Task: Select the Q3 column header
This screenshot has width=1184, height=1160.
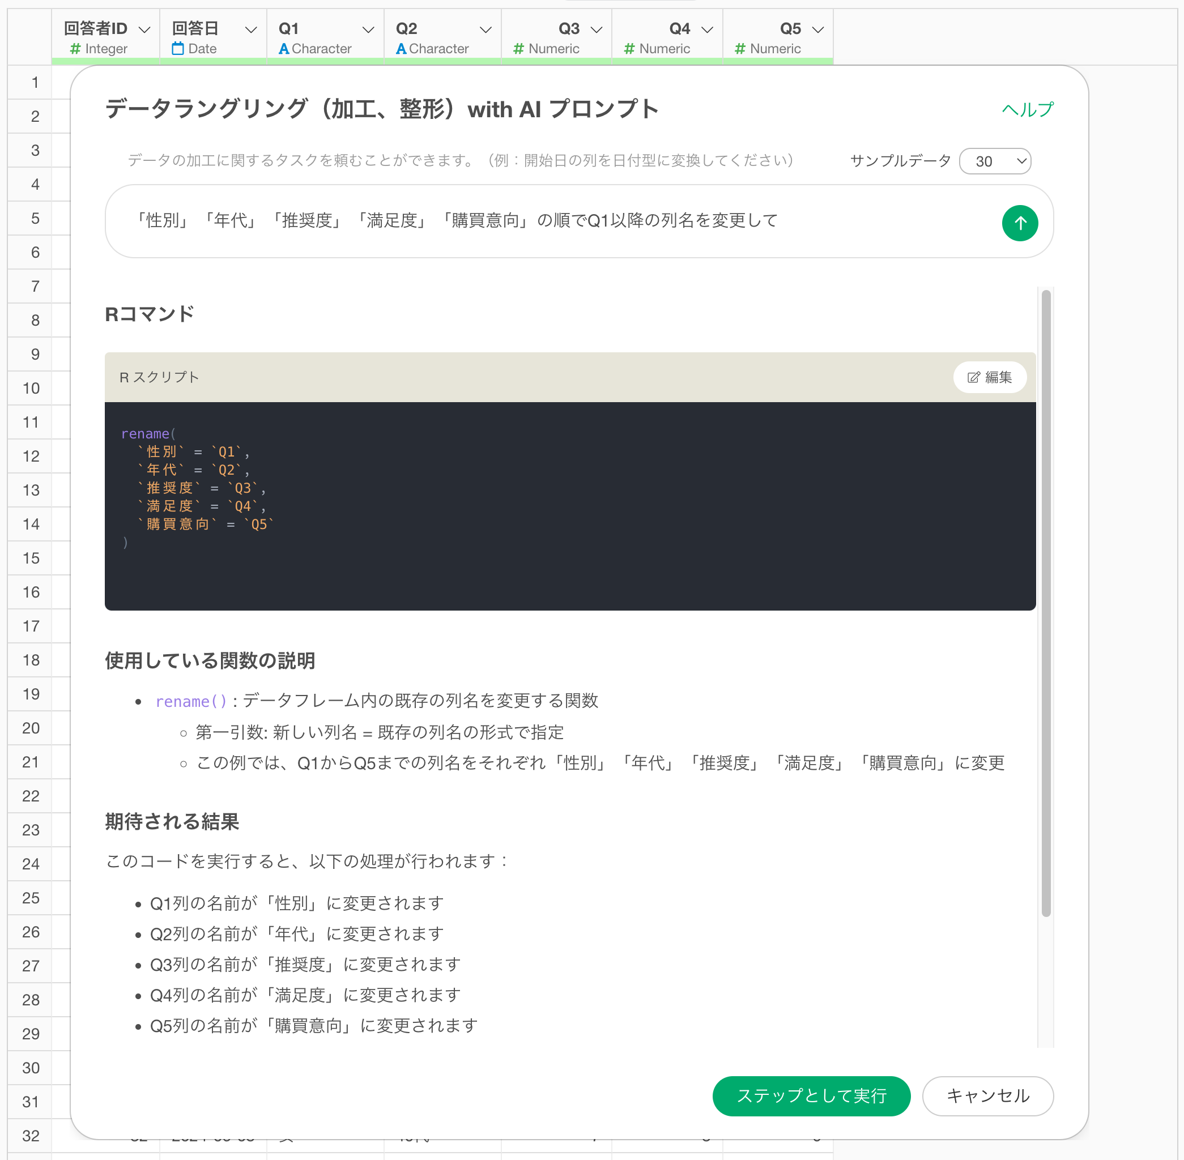Action: [569, 29]
